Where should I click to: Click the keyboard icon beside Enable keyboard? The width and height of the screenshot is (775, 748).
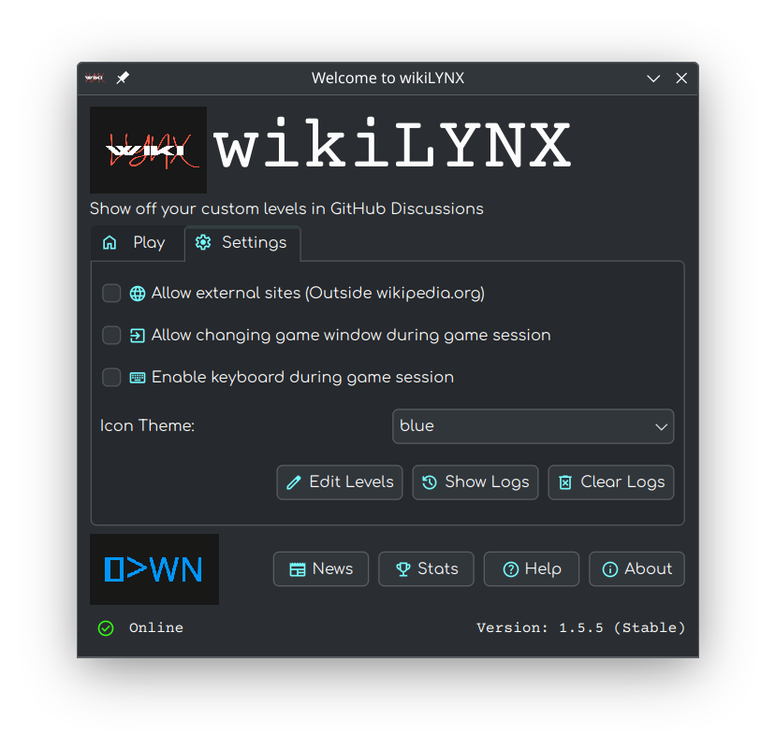pos(138,378)
